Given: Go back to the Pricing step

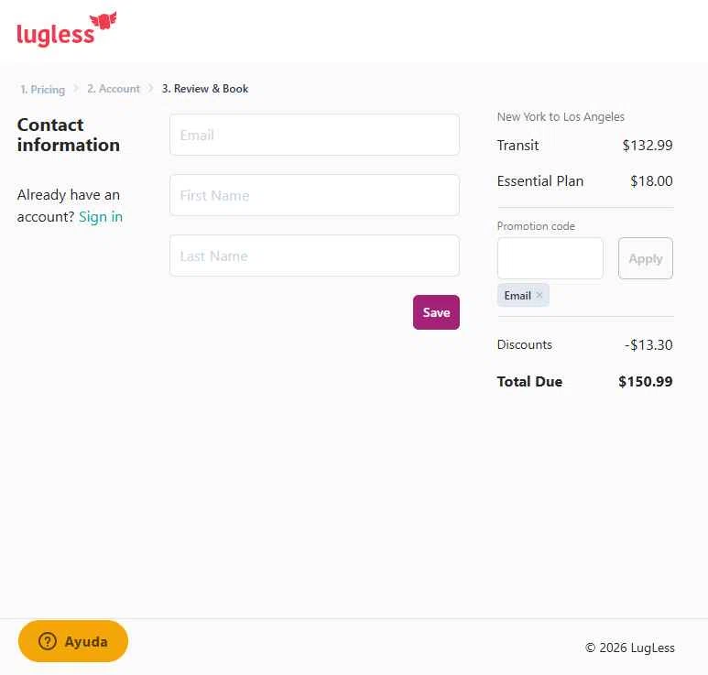Looking at the screenshot, I should [x=43, y=90].
